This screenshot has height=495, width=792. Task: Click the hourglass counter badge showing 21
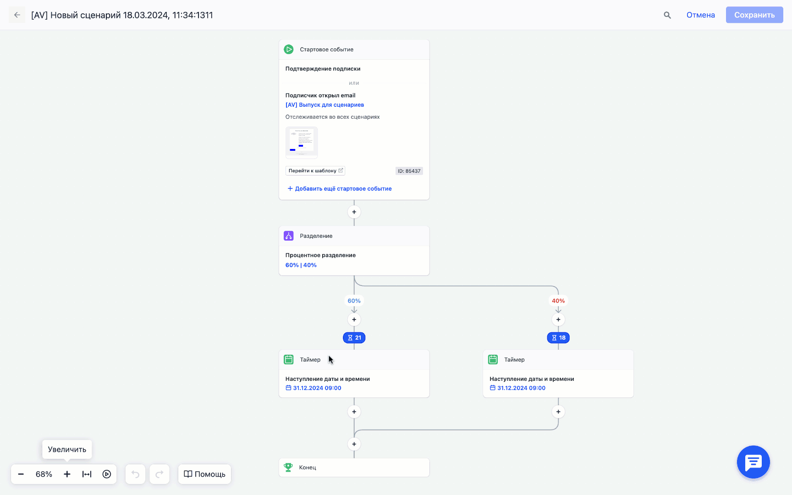pyautogui.click(x=354, y=338)
